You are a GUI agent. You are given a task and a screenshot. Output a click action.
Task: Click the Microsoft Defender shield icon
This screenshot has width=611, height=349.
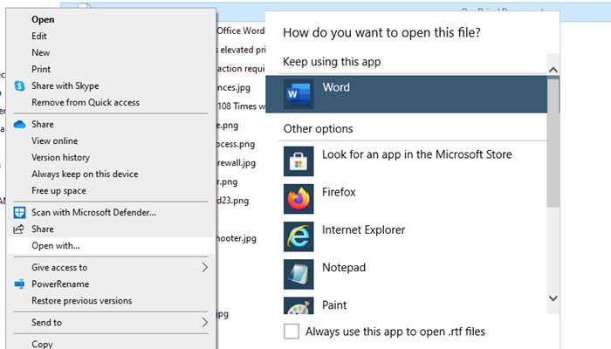coord(19,212)
